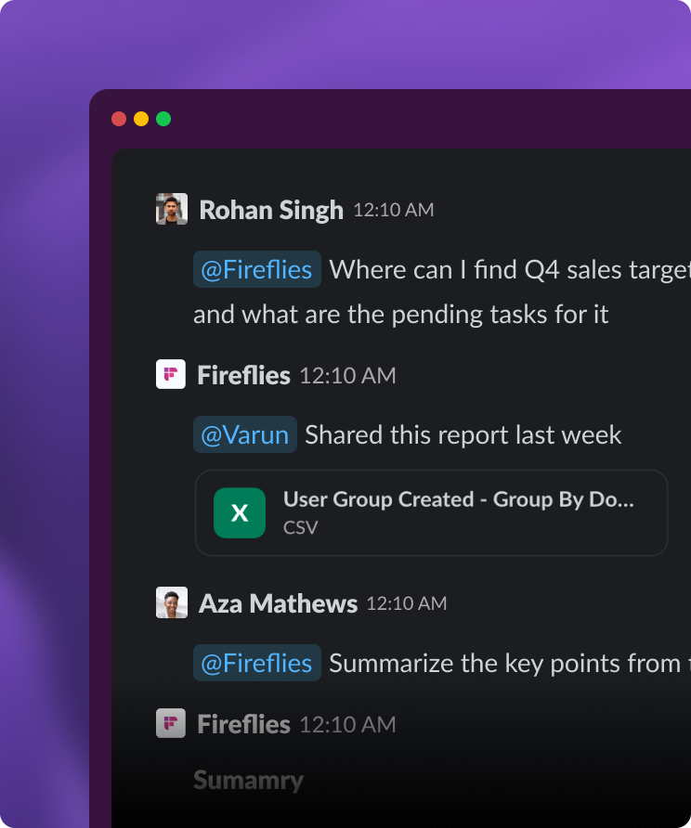
Task: Click the timestamp on Aza Mathews' message
Action: click(406, 604)
